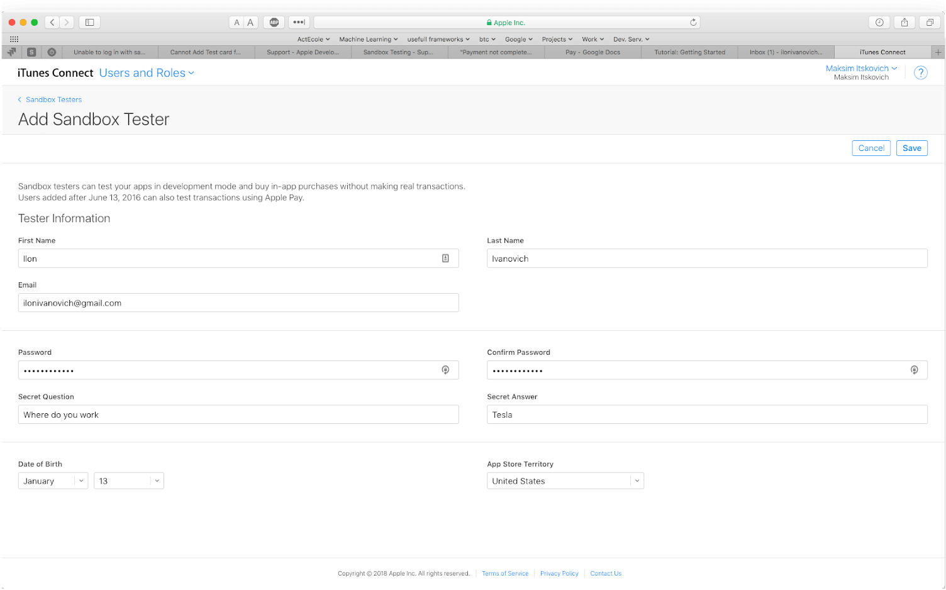
Task: Go back with Safari's back arrow
Action: (x=52, y=22)
